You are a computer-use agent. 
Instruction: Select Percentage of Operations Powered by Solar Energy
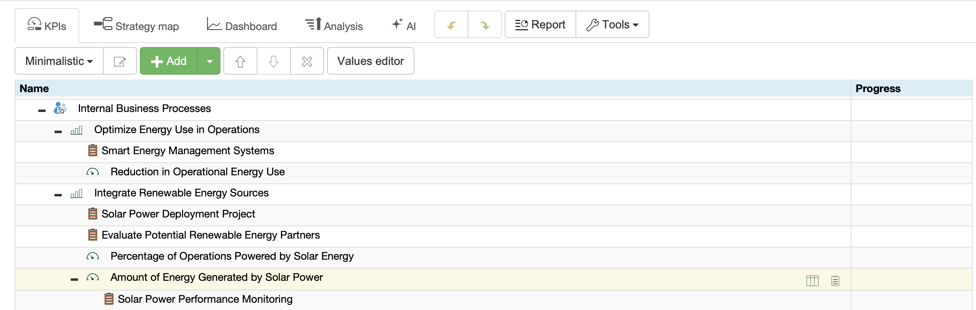pos(232,256)
